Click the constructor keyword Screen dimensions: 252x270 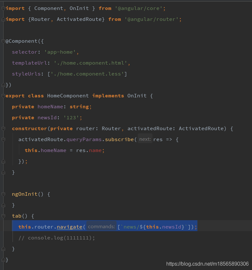click(x=30, y=129)
